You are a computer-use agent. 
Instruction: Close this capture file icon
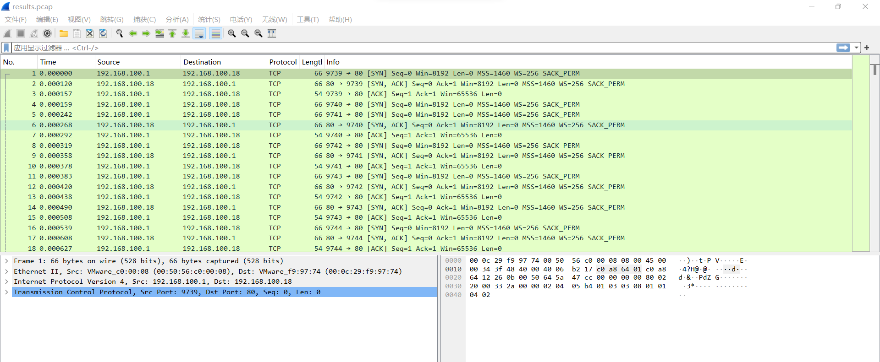click(90, 33)
